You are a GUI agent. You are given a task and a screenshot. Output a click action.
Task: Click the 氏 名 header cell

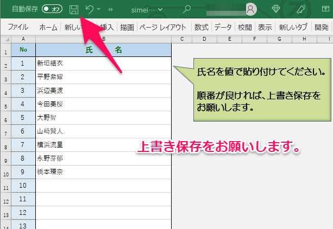103,50
